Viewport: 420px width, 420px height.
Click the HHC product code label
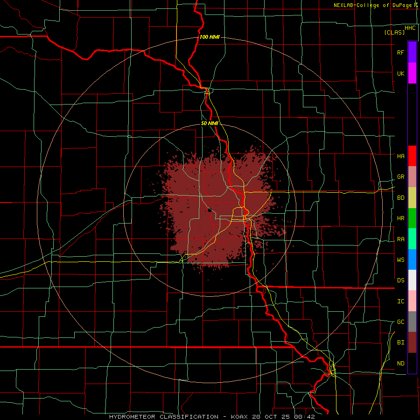click(410, 28)
